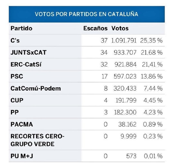The width and height of the screenshot is (173, 166).
Task: Select the 21,68 % percentage cell
Action: [x=152, y=52]
